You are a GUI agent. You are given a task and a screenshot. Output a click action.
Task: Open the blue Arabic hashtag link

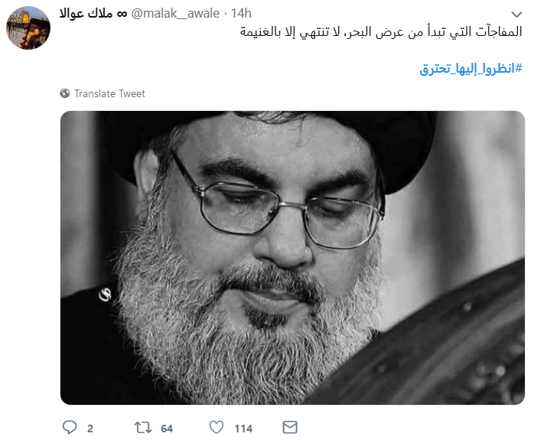pos(471,68)
